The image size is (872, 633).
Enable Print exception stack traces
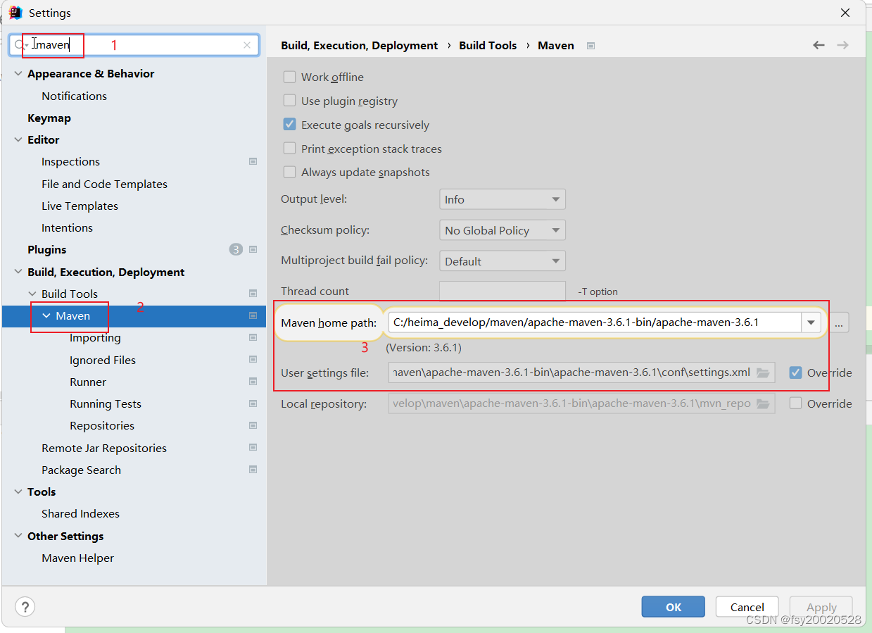point(289,149)
